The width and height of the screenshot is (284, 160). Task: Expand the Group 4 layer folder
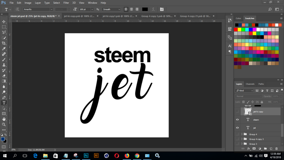tap(242, 134)
